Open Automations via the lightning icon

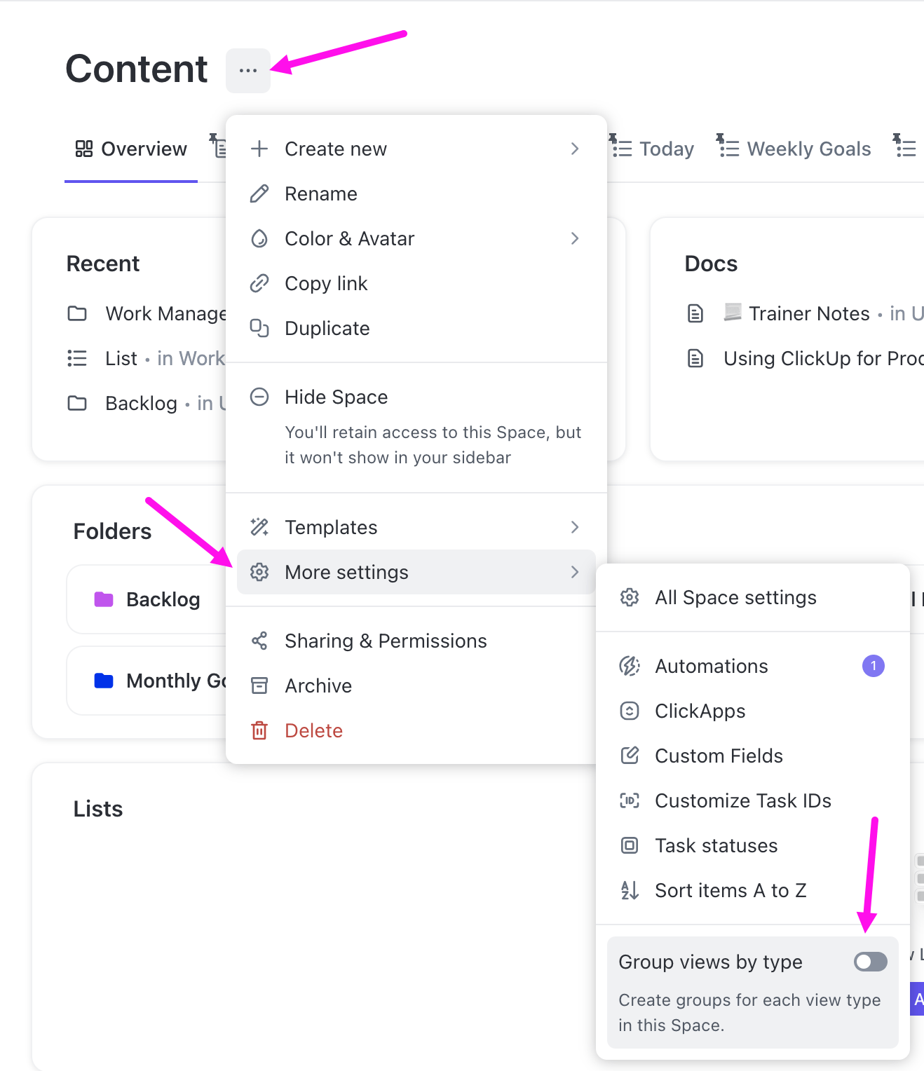point(630,666)
